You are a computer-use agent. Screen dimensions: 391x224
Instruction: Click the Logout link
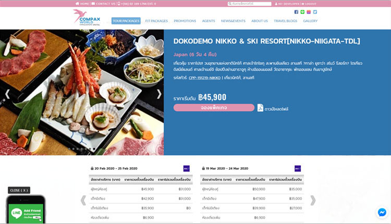click(x=309, y=4)
